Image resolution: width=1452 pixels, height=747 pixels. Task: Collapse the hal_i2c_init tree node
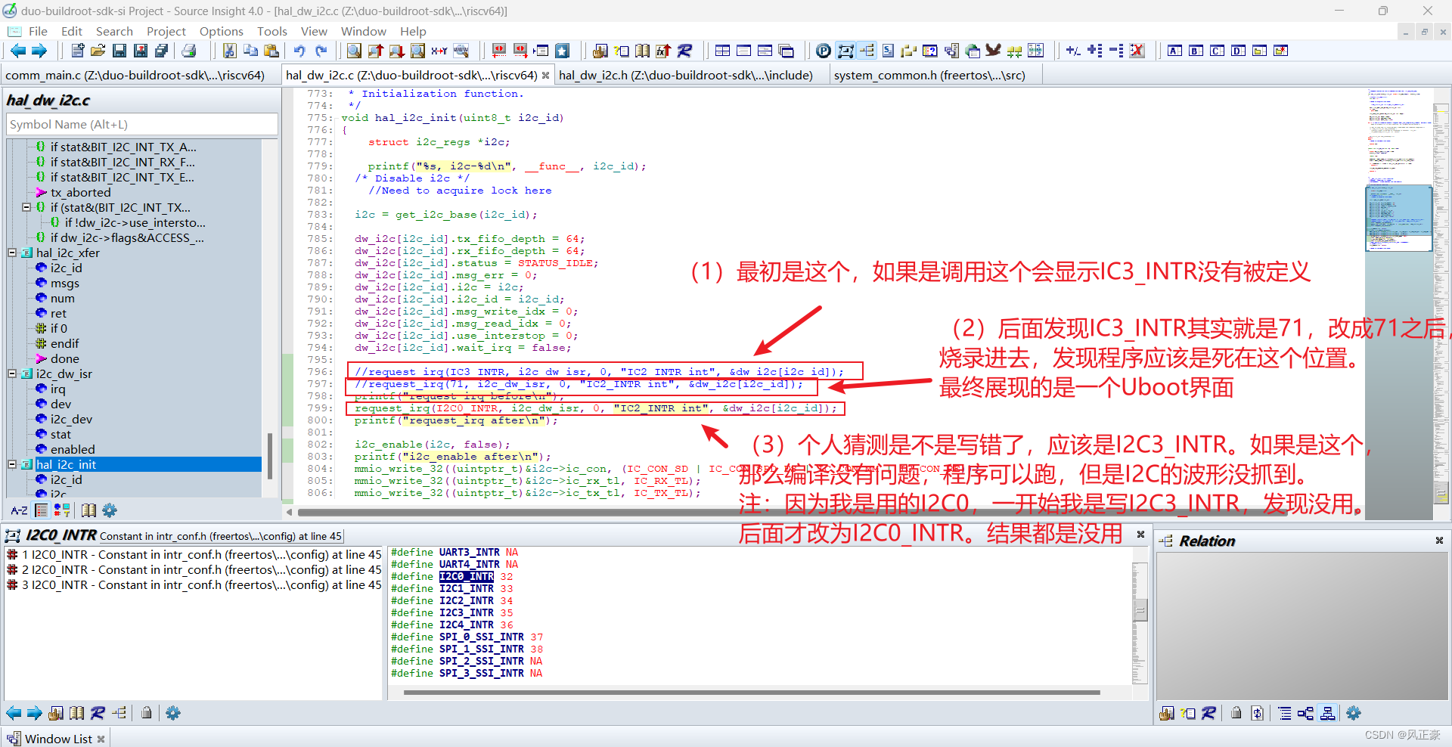point(12,464)
